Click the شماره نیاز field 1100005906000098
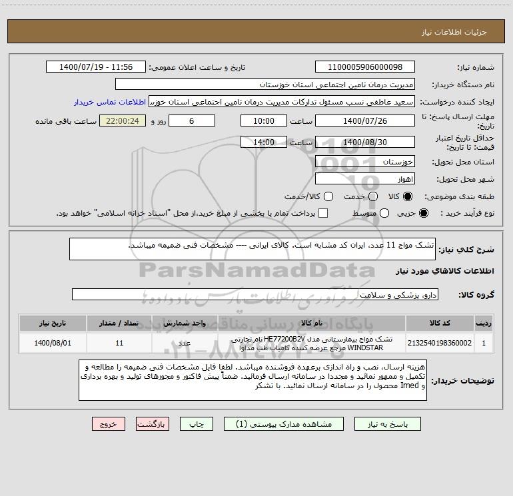The image size is (513, 496). 365,67
